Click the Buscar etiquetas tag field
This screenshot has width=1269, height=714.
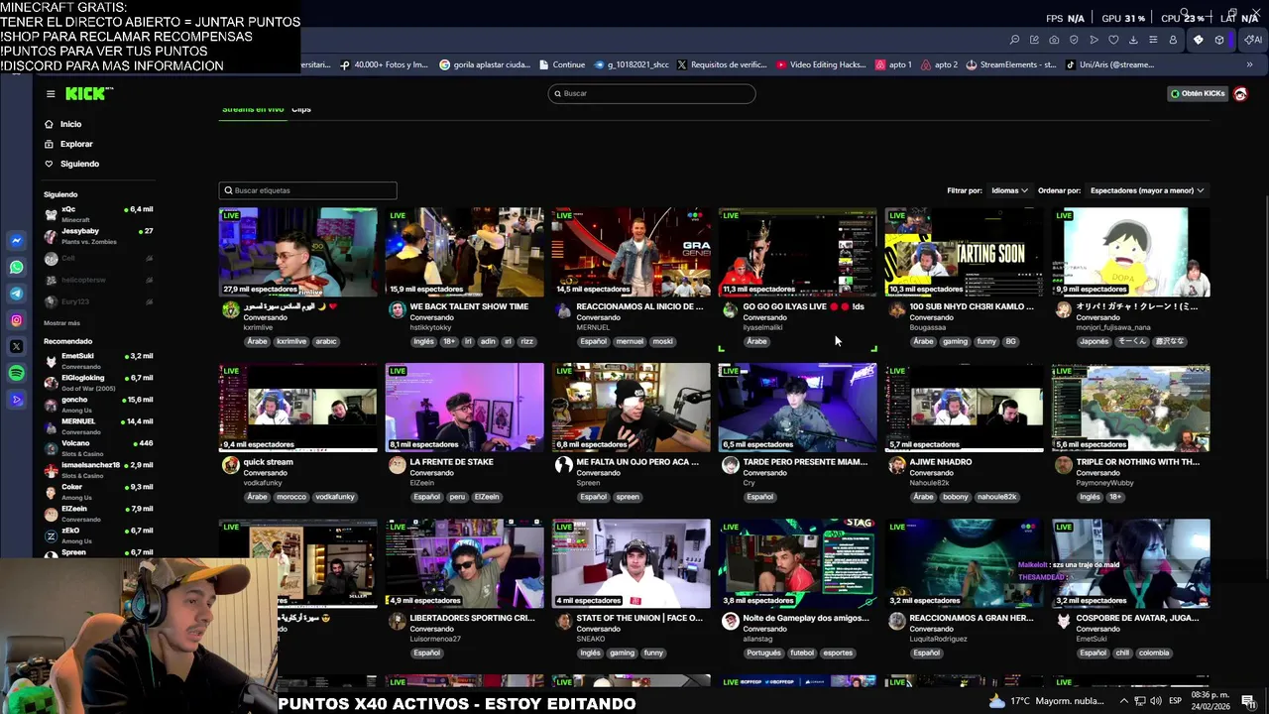(x=307, y=190)
